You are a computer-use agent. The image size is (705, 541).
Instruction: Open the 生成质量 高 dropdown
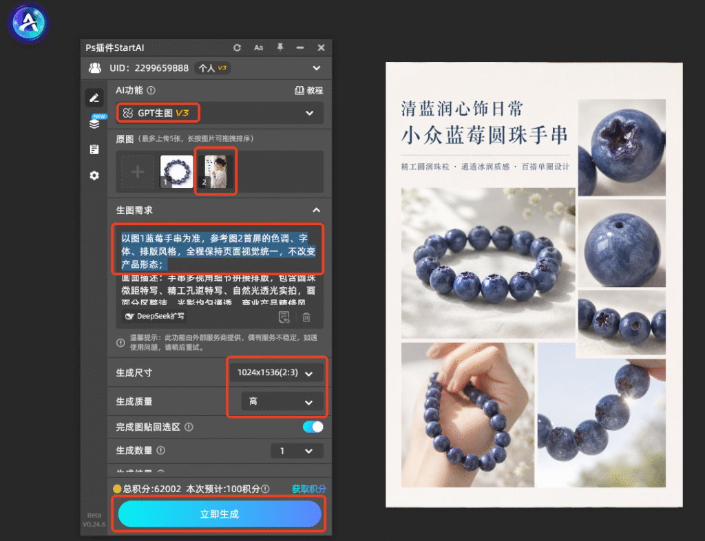tap(282, 401)
